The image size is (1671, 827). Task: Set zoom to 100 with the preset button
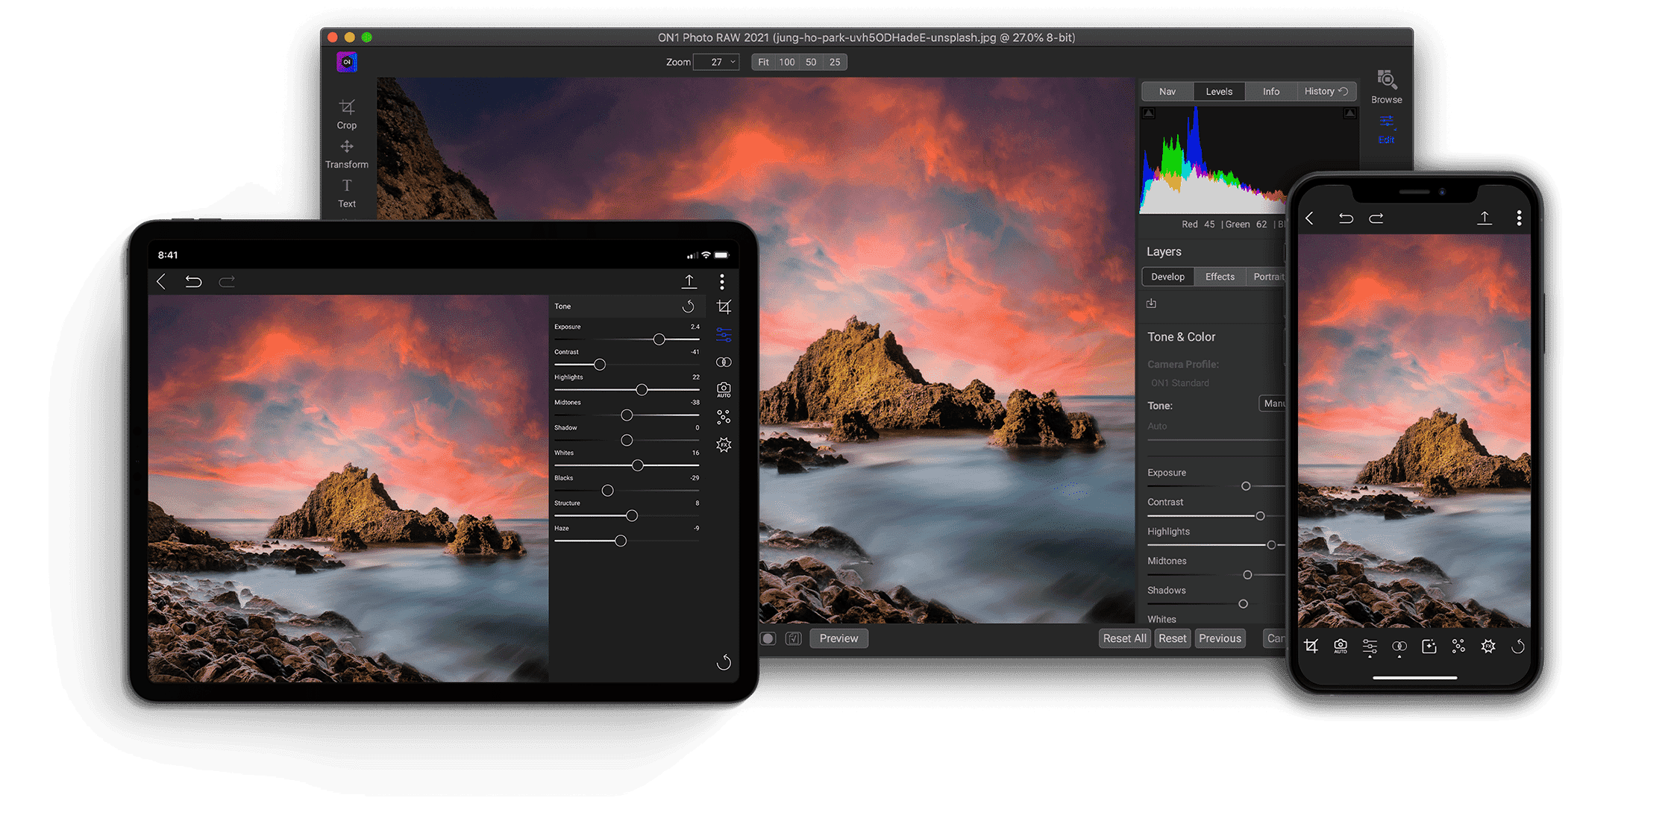tap(787, 62)
